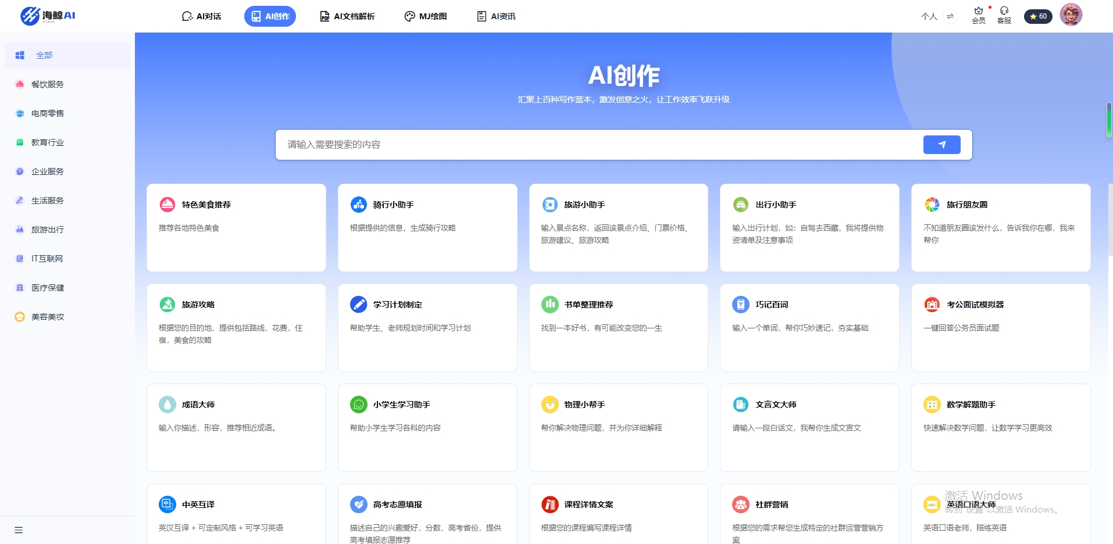
Task: Click the 巧记百词 blue icon
Action: point(741,305)
